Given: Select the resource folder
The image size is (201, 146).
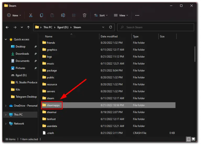Looking at the screenshot, I should tap(50, 84).
